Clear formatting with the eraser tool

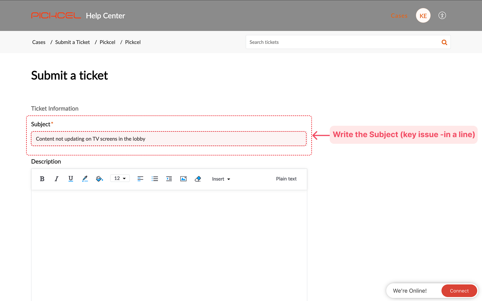[198, 179]
